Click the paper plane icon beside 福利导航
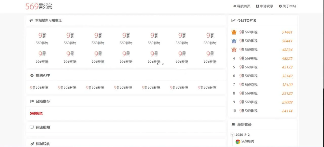The image size is (324, 147). pyautogui.click(x=32, y=144)
